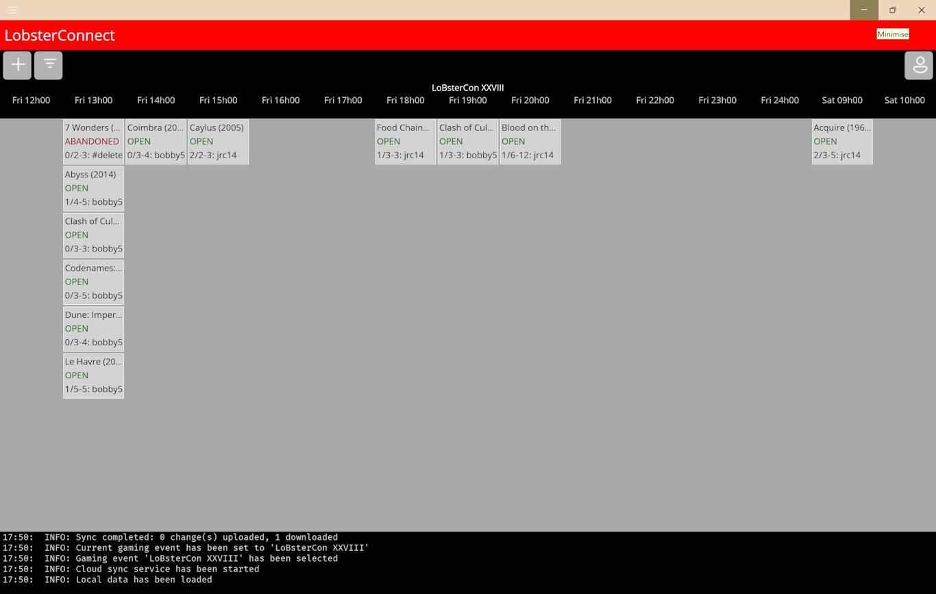The height and width of the screenshot is (594, 936).
Task: Click the 'has been selected' gaming event log line
Action: (170, 558)
